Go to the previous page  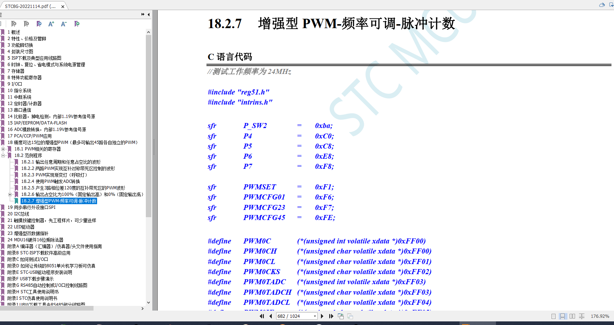click(271, 316)
